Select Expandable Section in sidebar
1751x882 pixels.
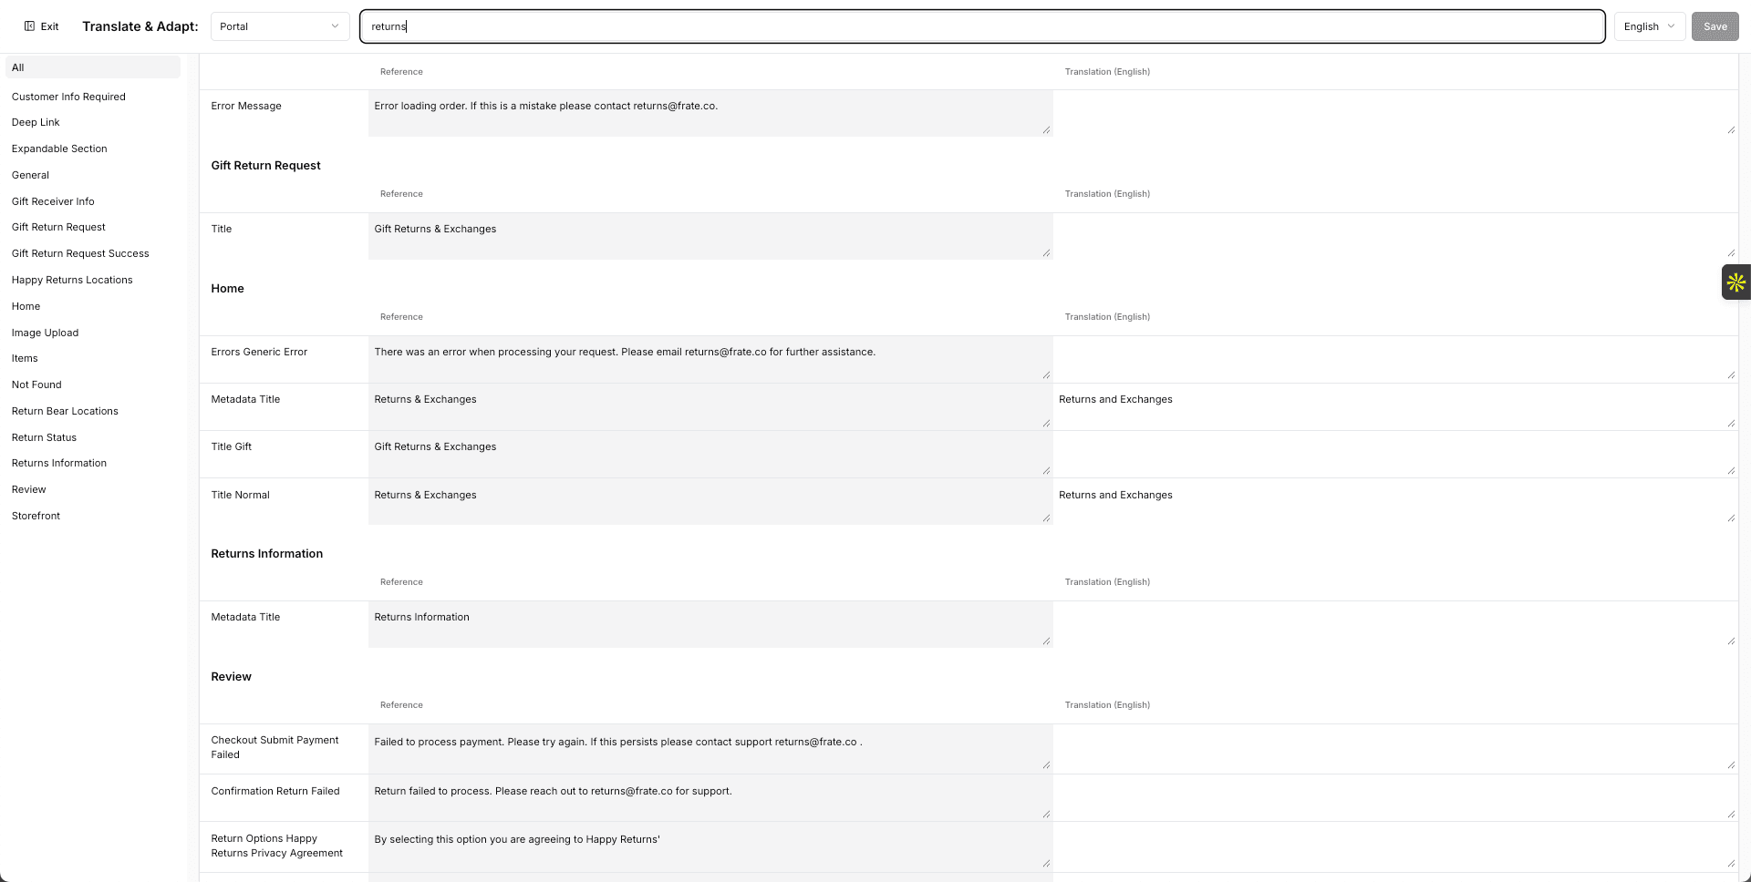(x=59, y=149)
